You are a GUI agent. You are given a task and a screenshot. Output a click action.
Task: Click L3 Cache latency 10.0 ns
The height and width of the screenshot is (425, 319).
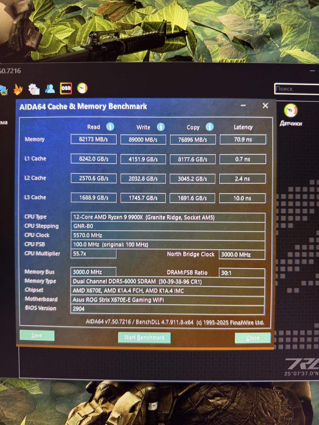tap(242, 198)
